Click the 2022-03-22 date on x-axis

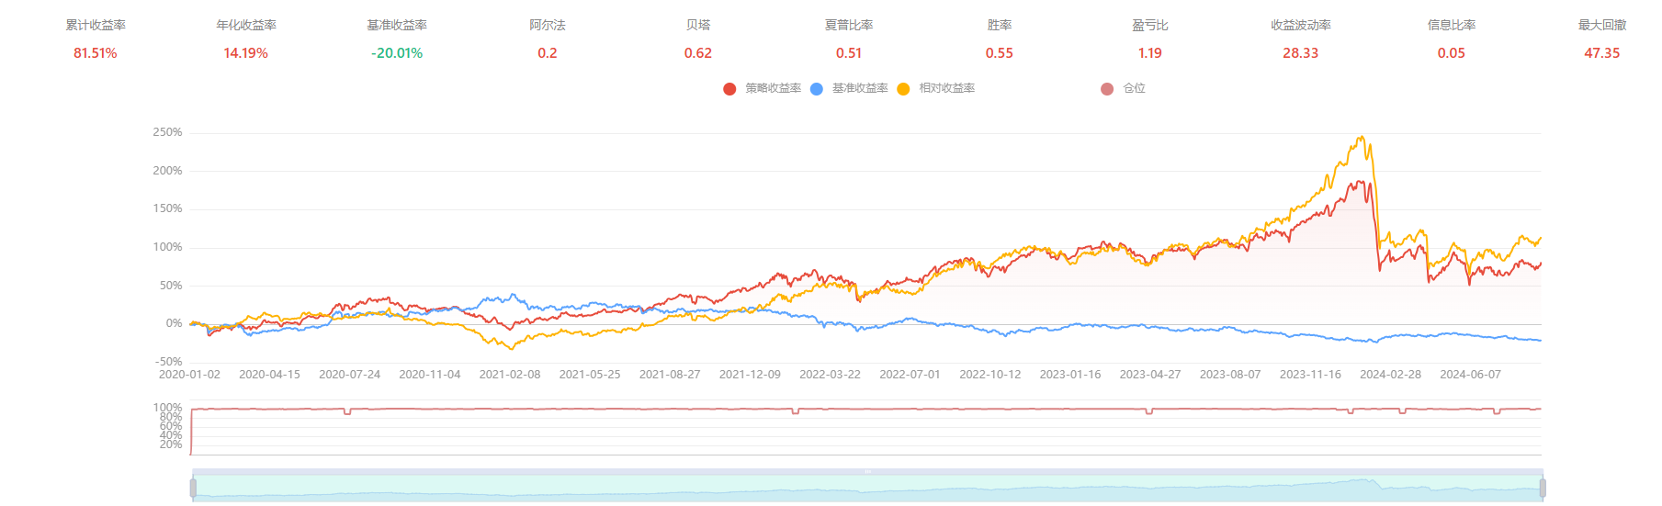coord(830,375)
